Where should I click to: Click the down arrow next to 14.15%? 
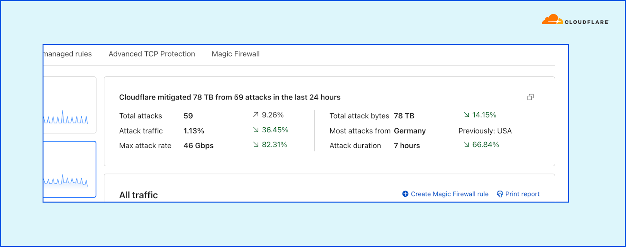coord(466,115)
